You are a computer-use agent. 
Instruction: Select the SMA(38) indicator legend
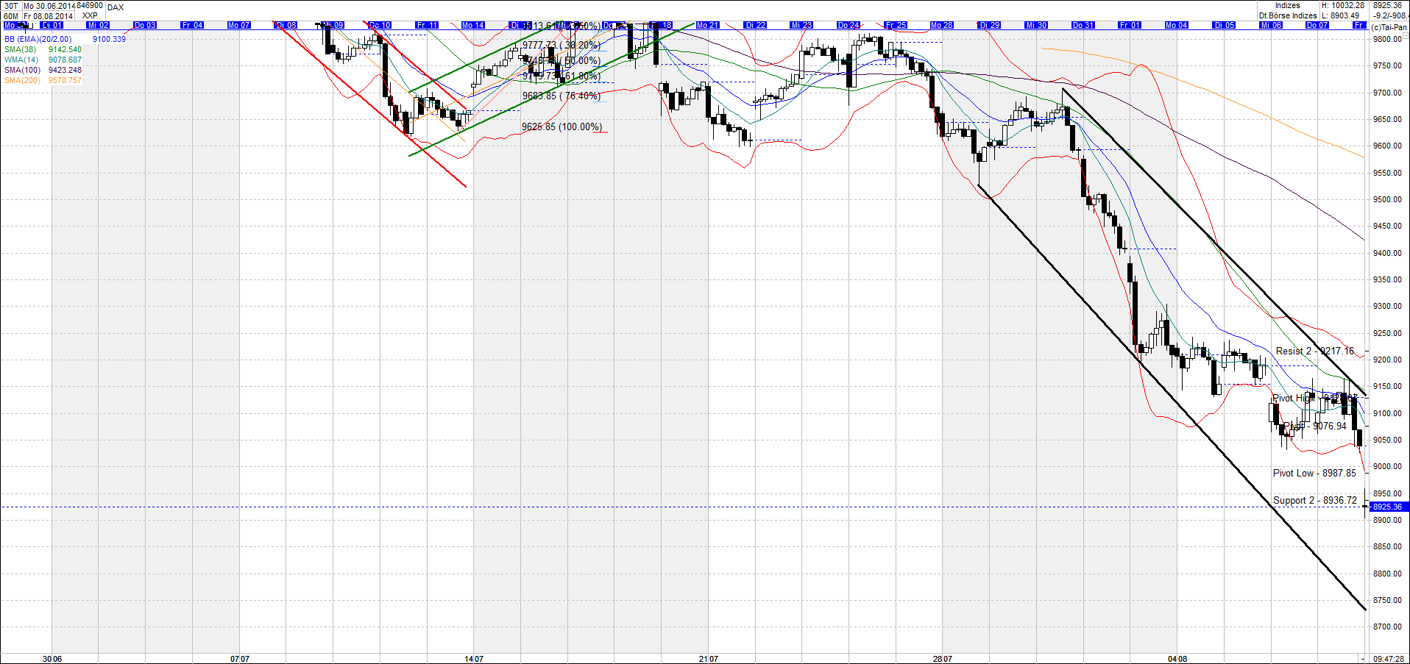(x=21, y=49)
